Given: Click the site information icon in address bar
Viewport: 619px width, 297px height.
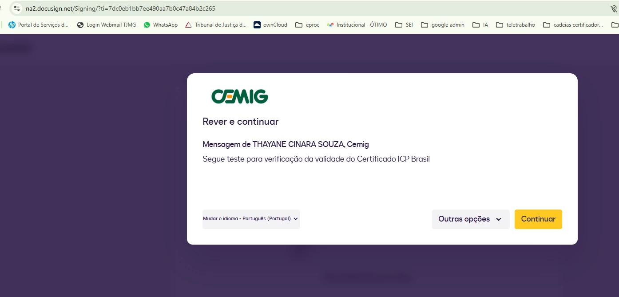Looking at the screenshot, I should tap(17, 8).
